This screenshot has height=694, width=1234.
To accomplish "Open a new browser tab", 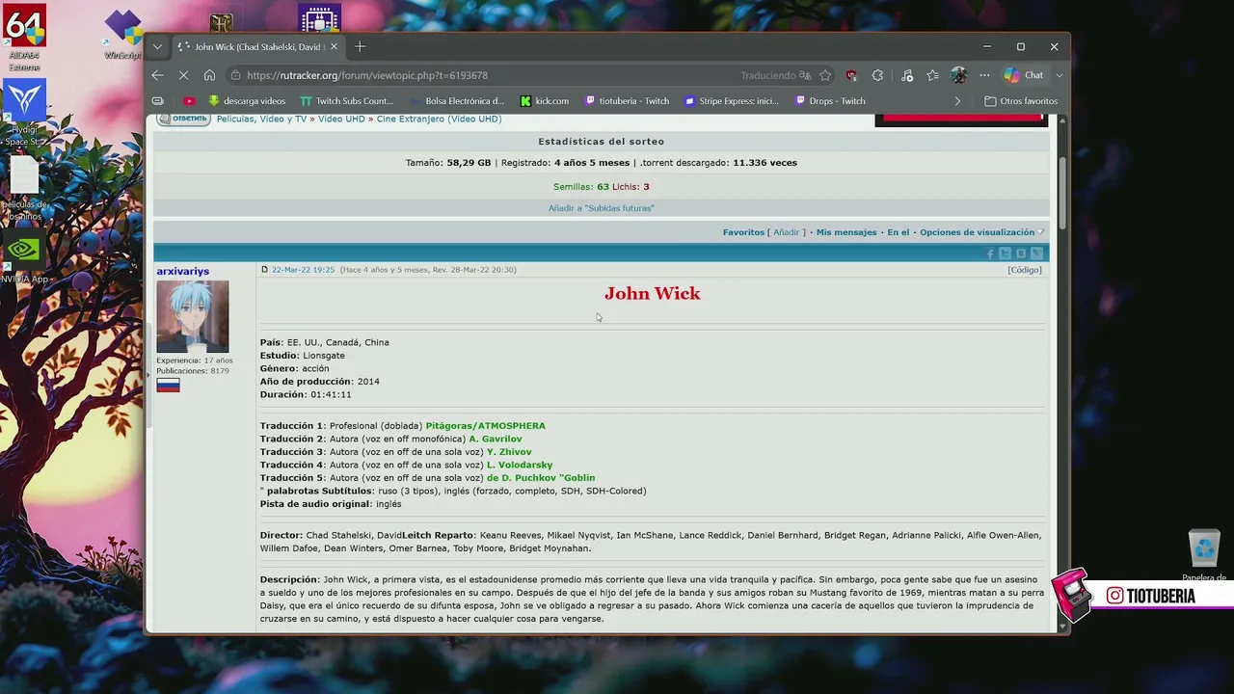I will coord(360,46).
